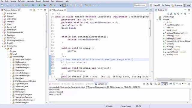
Task: Click the Debug bug icon in toolbar
Action: coord(33,5)
